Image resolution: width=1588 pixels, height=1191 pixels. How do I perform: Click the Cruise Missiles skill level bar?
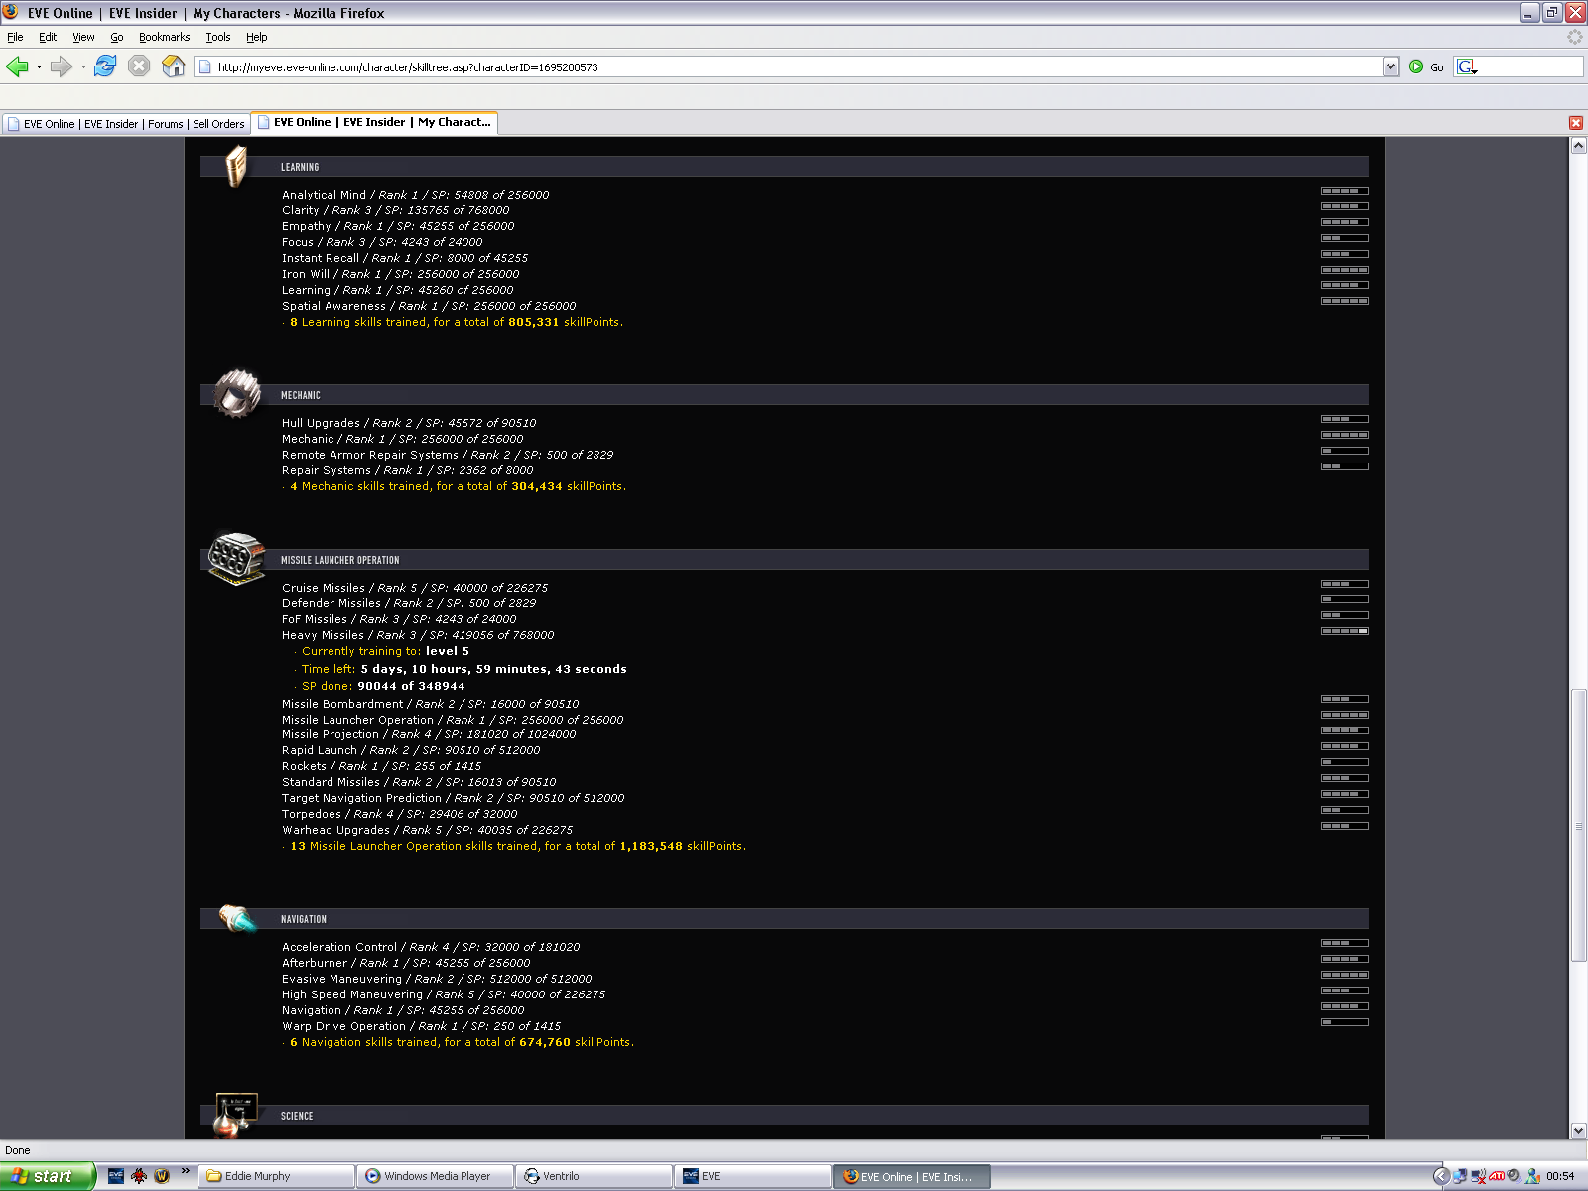click(1345, 584)
